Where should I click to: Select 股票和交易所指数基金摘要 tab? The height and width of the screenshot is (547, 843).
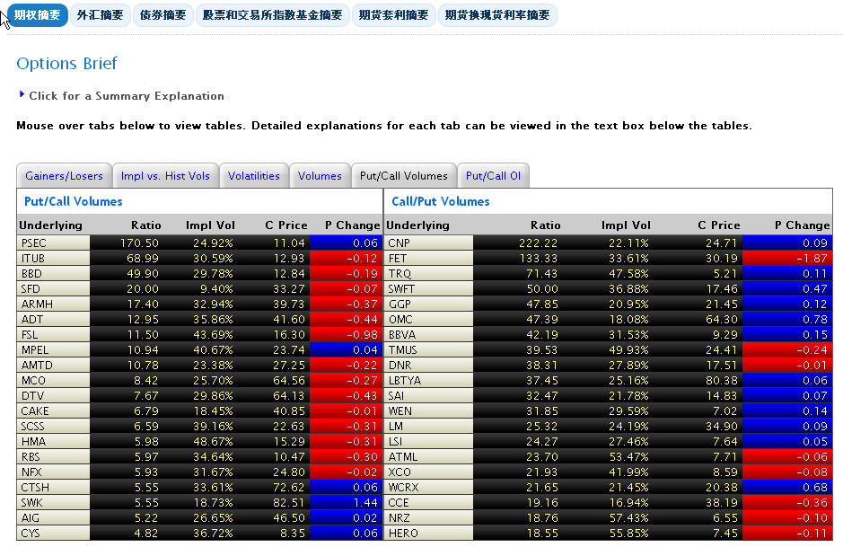[273, 15]
